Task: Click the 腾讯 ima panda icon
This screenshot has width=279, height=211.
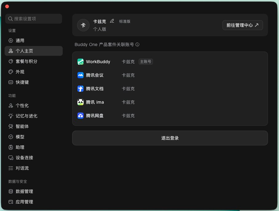Action: pos(81,102)
